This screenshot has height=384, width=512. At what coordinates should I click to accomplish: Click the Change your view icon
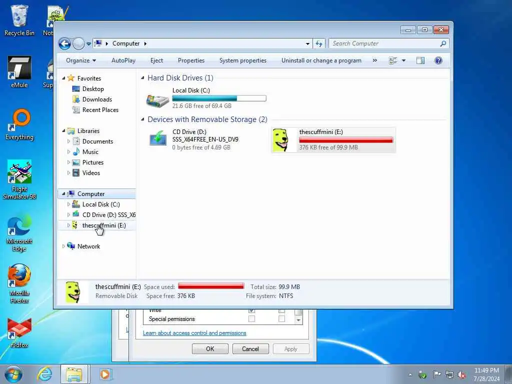pyautogui.click(x=393, y=60)
